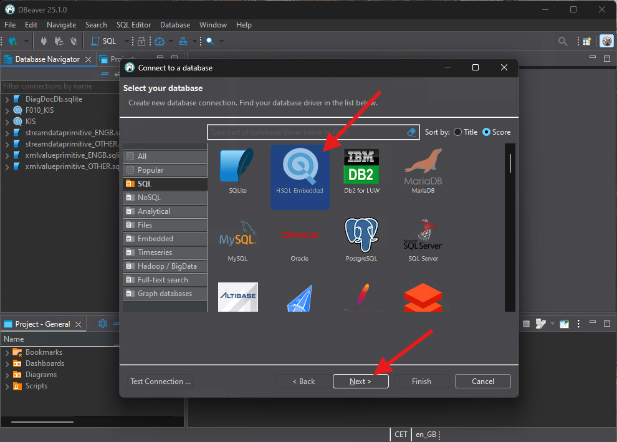
Task: Select the Graph databases category
Action: click(165, 294)
